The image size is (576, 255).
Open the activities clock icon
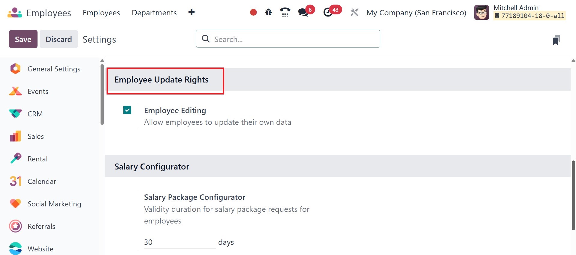328,12
